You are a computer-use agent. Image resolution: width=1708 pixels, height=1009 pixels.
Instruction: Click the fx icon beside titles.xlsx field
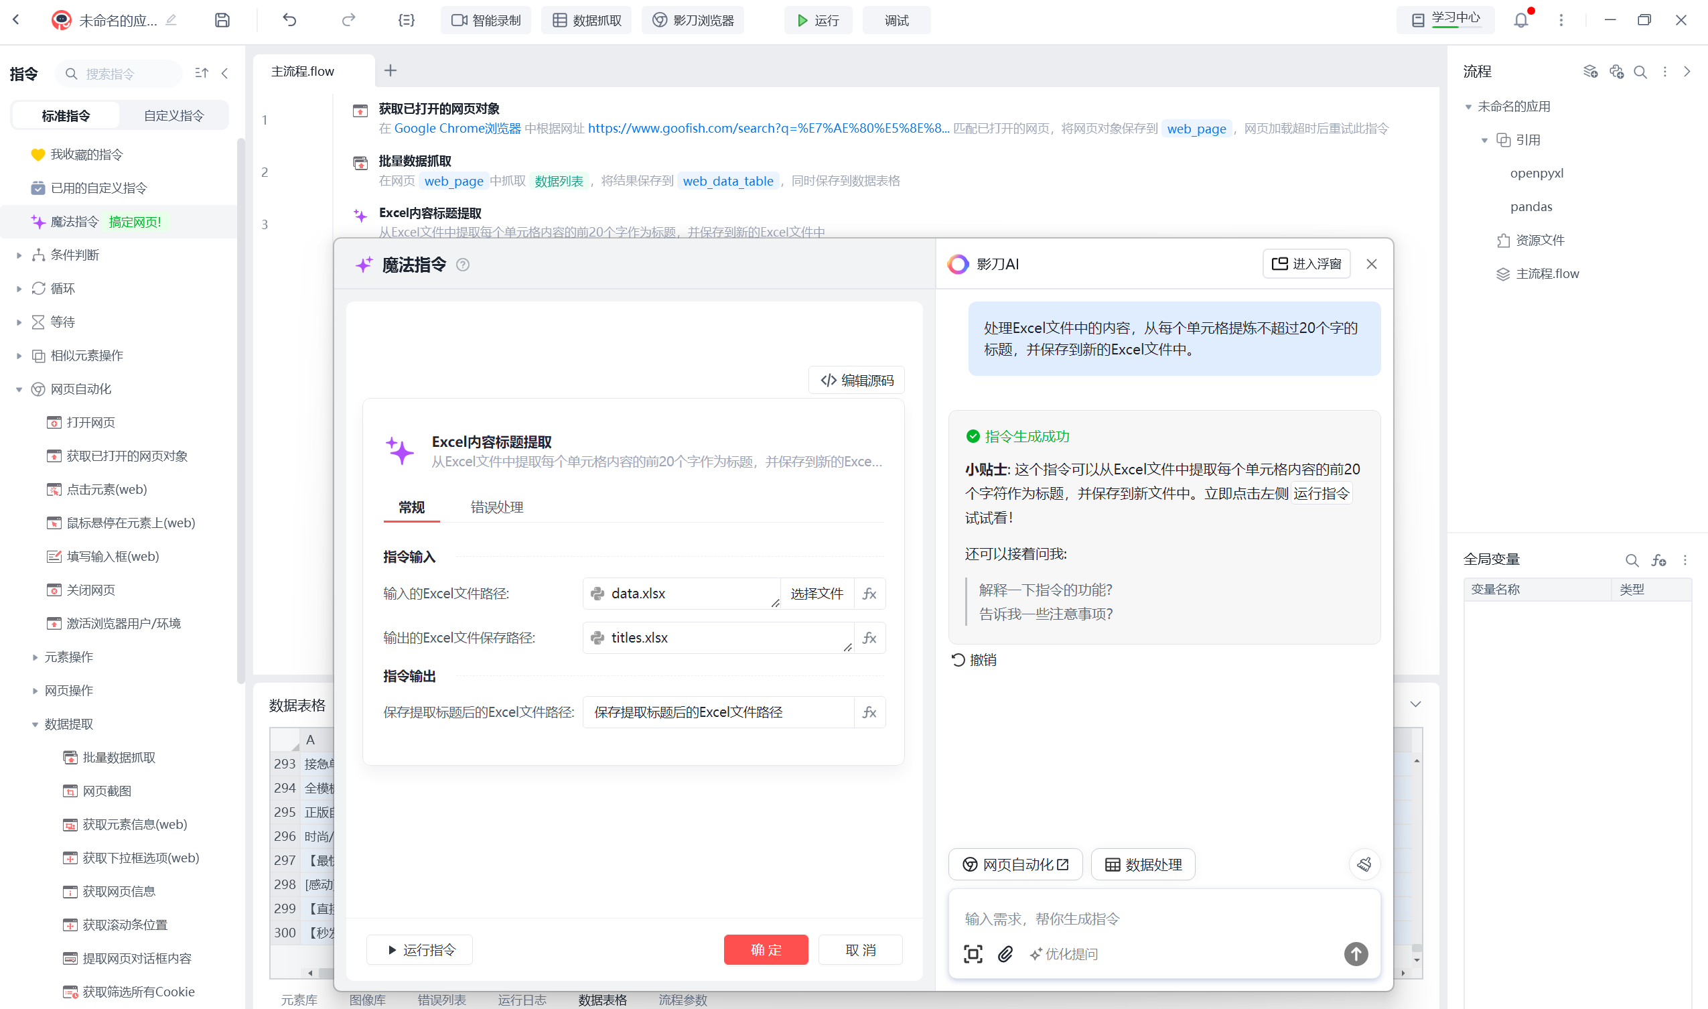pyautogui.click(x=869, y=638)
